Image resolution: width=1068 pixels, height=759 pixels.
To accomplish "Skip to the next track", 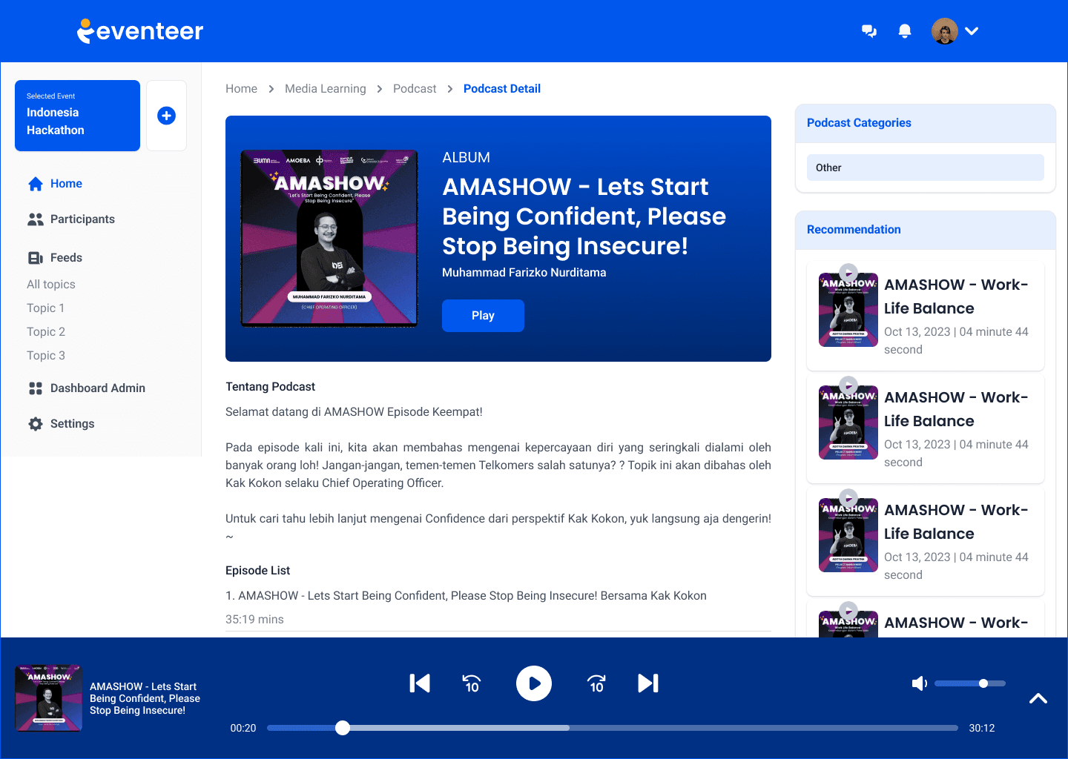I will [648, 683].
